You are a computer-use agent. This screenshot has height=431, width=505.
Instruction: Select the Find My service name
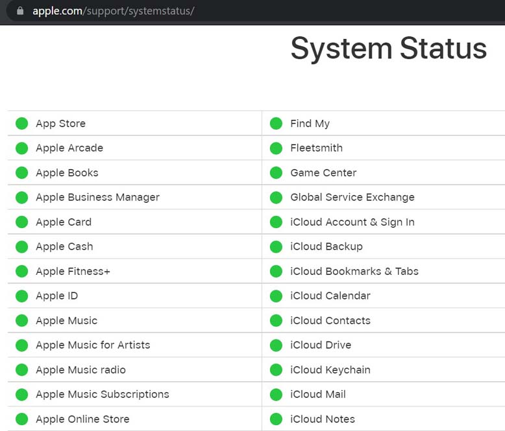point(310,124)
